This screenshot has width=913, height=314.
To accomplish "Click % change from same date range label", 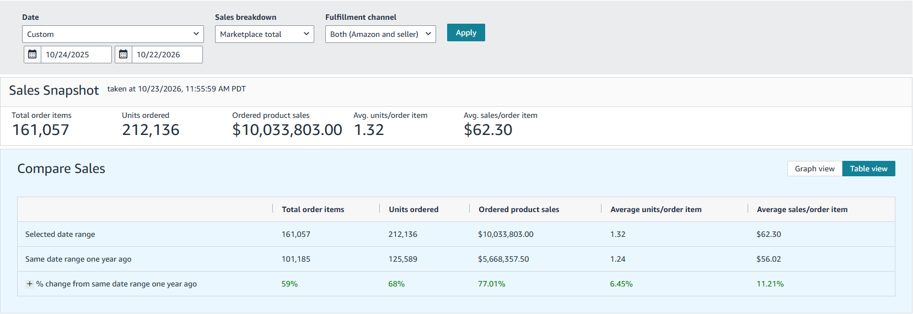I will point(116,284).
